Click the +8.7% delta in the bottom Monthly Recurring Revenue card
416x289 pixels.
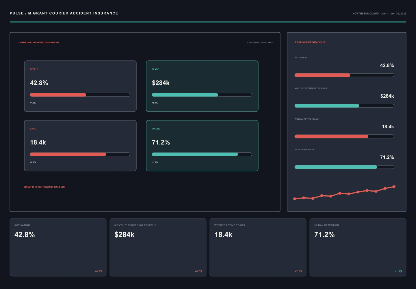(198, 271)
